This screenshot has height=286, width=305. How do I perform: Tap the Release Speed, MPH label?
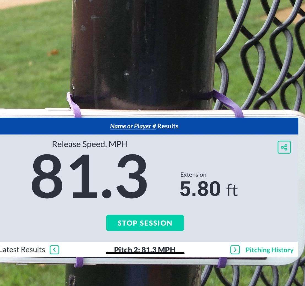tap(90, 144)
